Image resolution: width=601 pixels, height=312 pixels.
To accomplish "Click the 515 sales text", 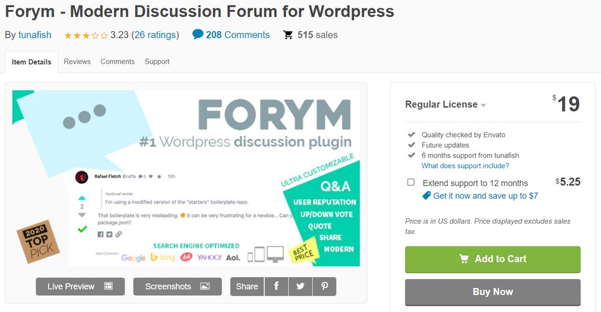I will click(317, 35).
